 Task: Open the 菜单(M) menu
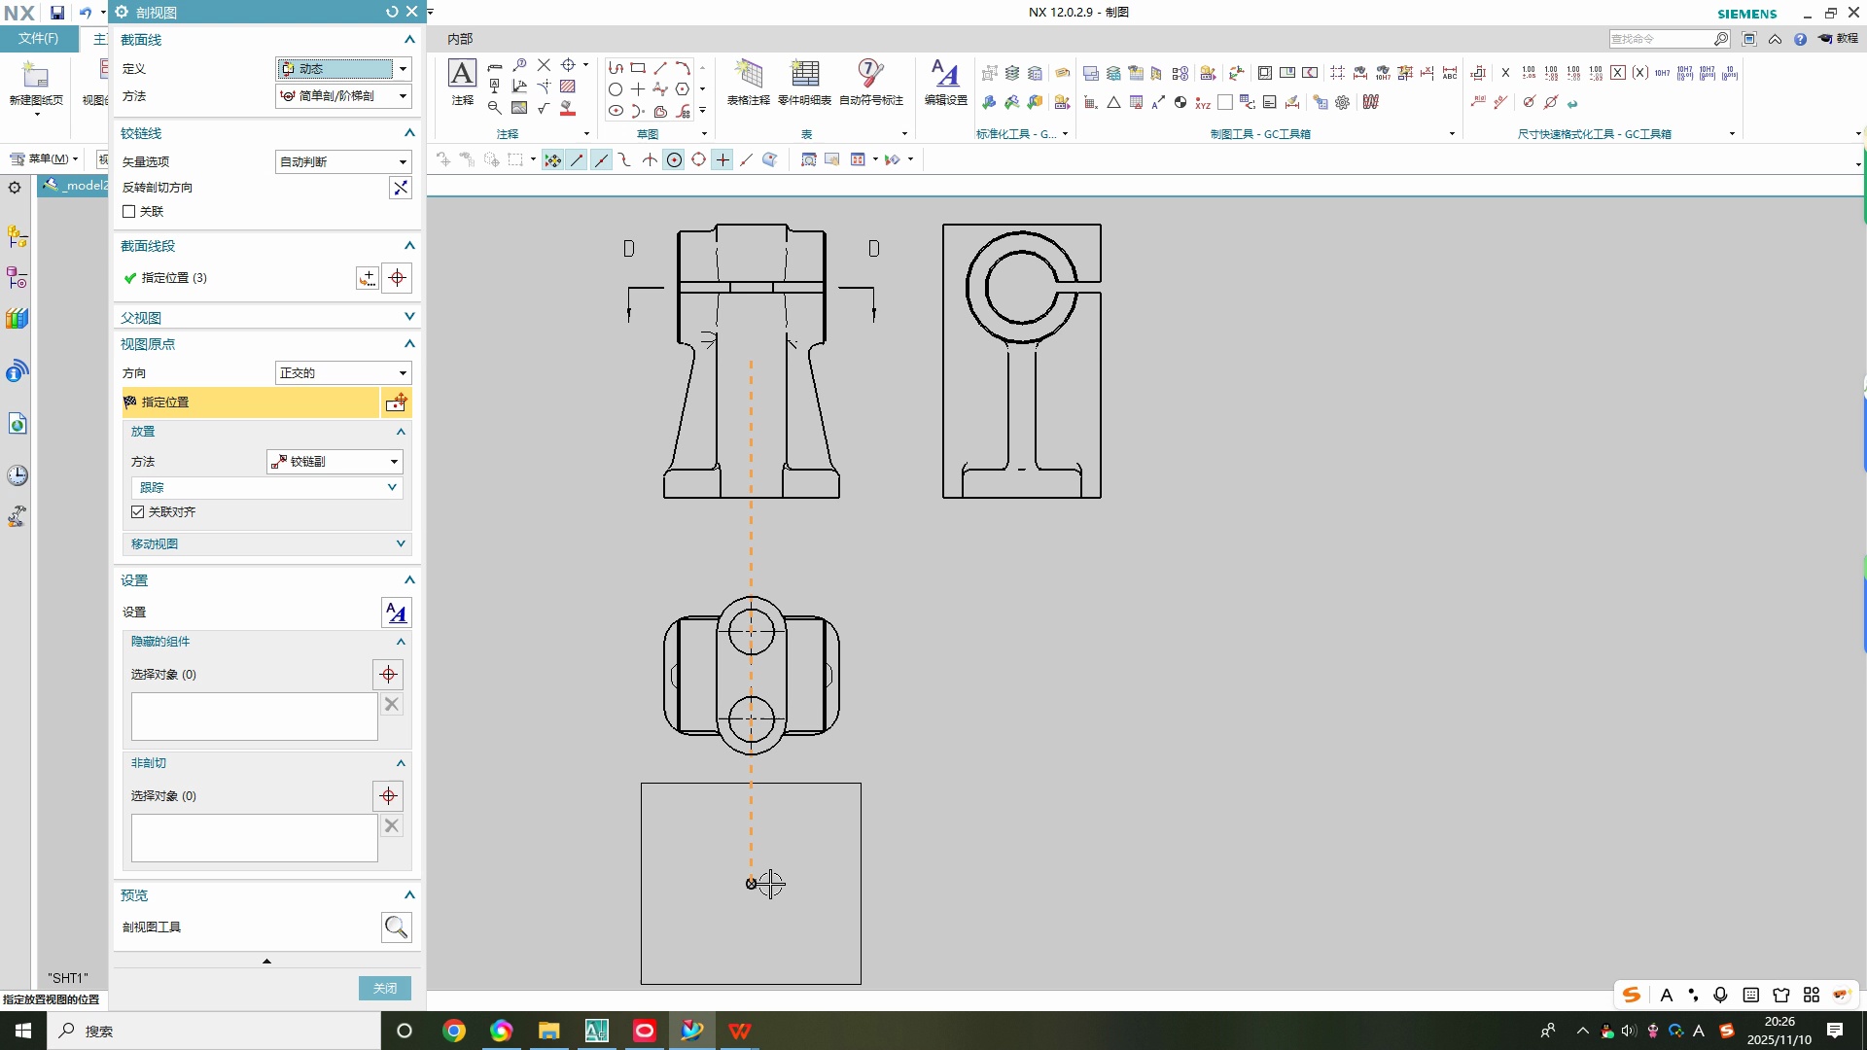tap(44, 158)
